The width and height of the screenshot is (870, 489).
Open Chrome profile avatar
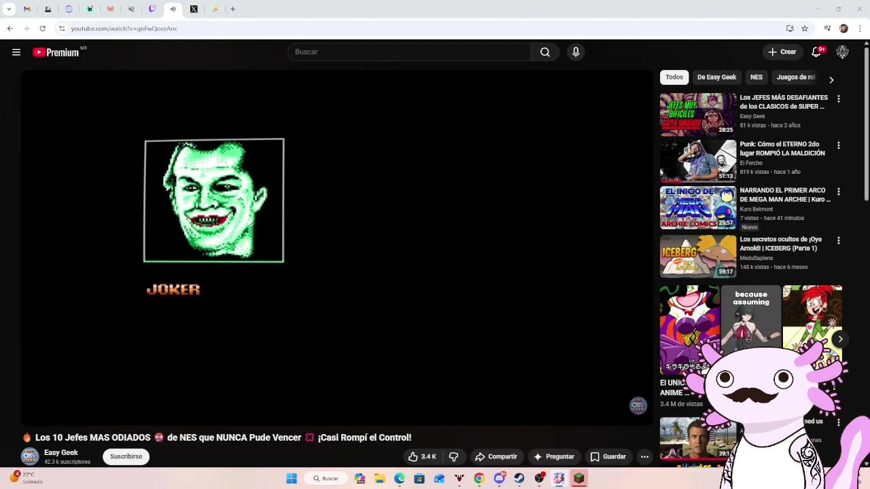tap(843, 29)
